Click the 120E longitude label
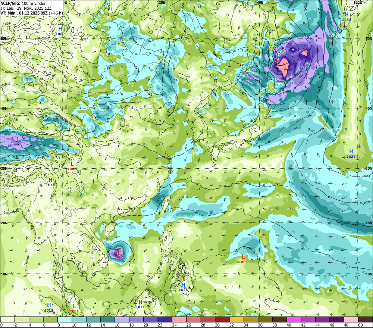This screenshot has height=328, width=373. tap(161, 2)
